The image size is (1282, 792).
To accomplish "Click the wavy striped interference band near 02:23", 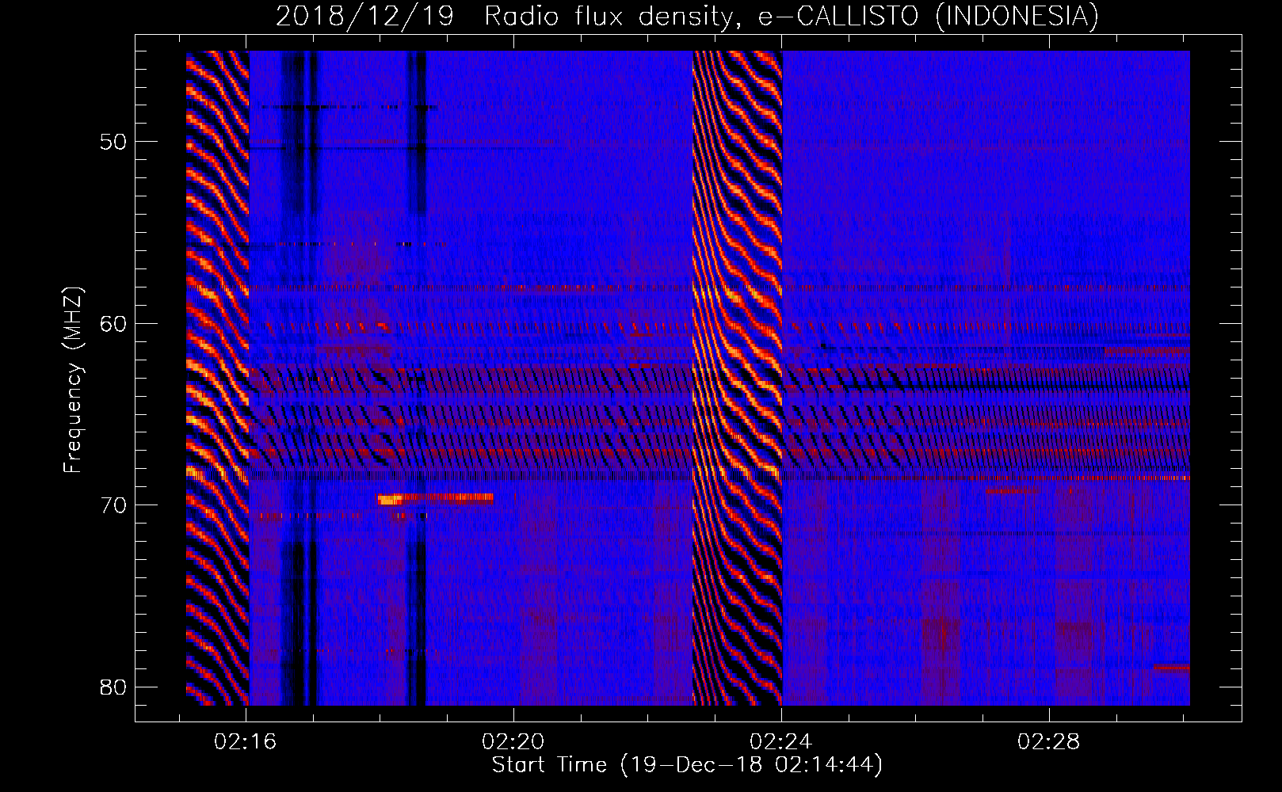I will click(737, 379).
